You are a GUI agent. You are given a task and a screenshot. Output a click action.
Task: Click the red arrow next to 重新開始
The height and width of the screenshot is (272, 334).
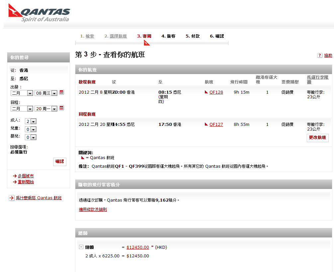click(x=15, y=182)
